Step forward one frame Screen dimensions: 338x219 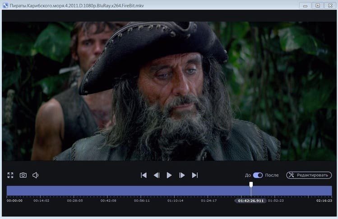coord(182,175)
